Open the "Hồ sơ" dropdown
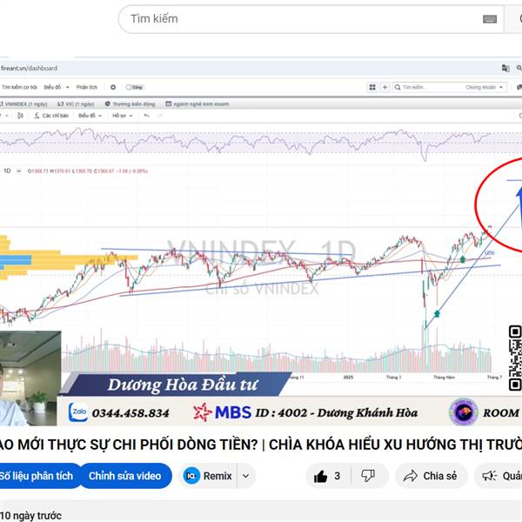The width and height of the screenshot is (522, 522). pos(123,116)
